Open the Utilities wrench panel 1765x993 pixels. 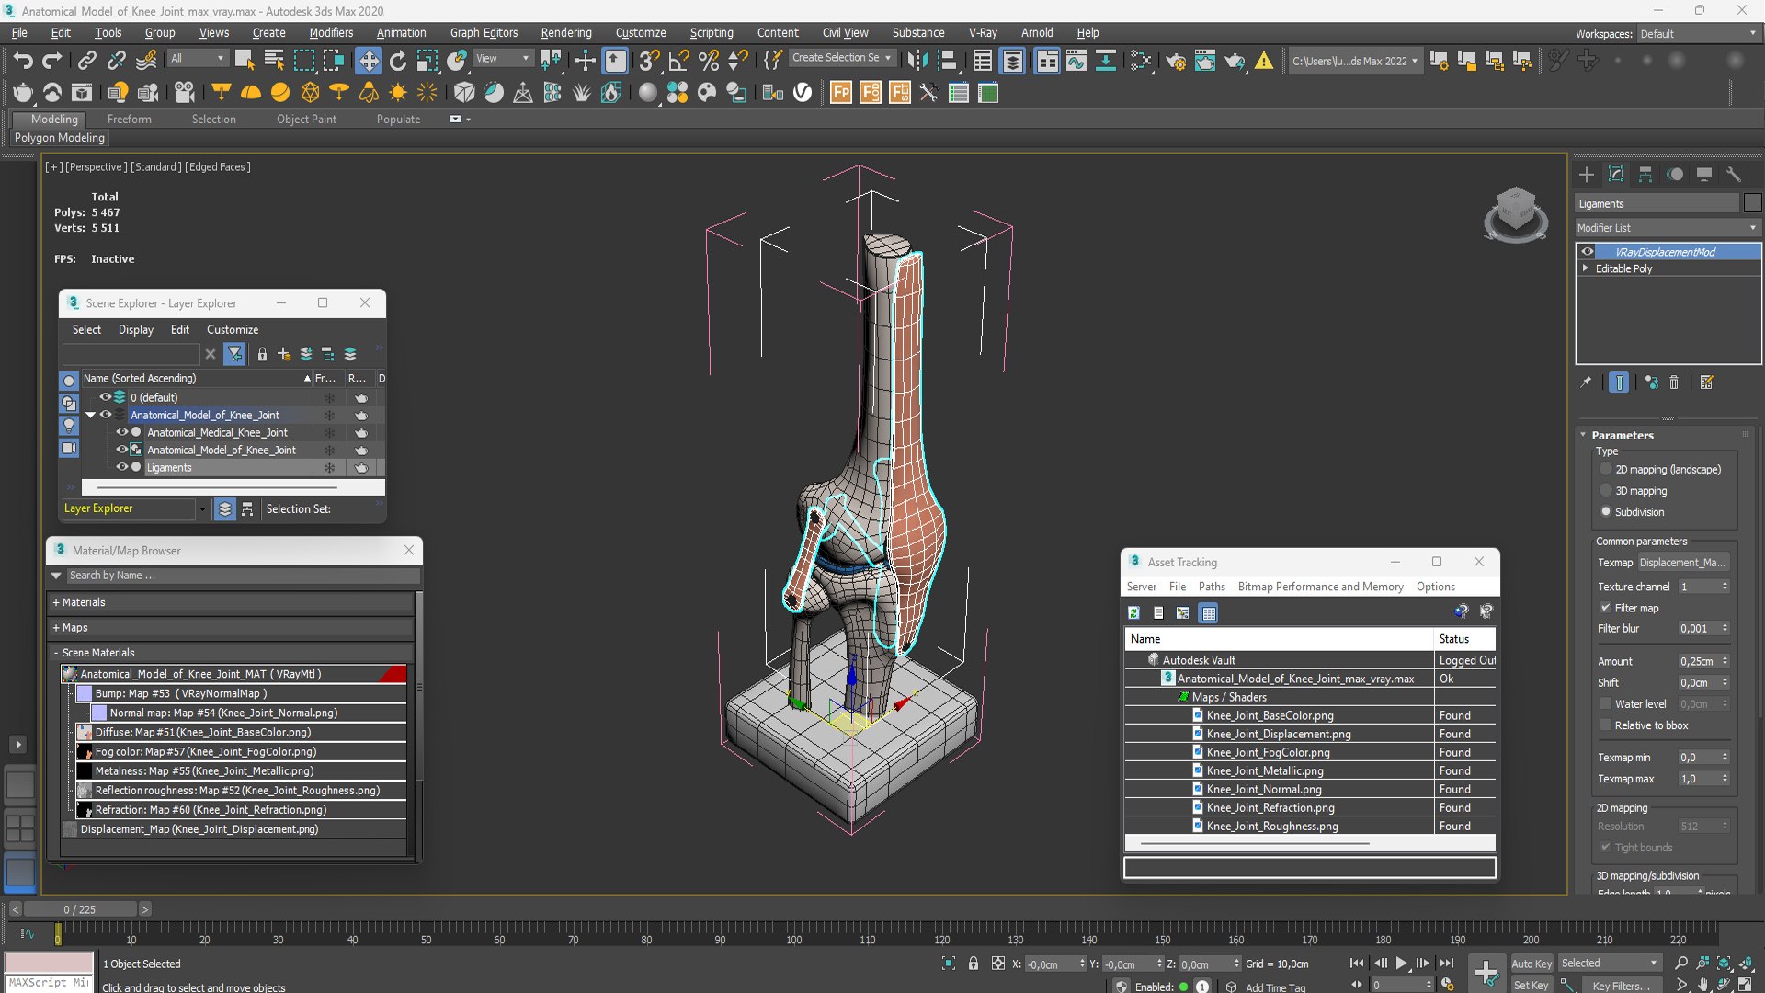1734,175
